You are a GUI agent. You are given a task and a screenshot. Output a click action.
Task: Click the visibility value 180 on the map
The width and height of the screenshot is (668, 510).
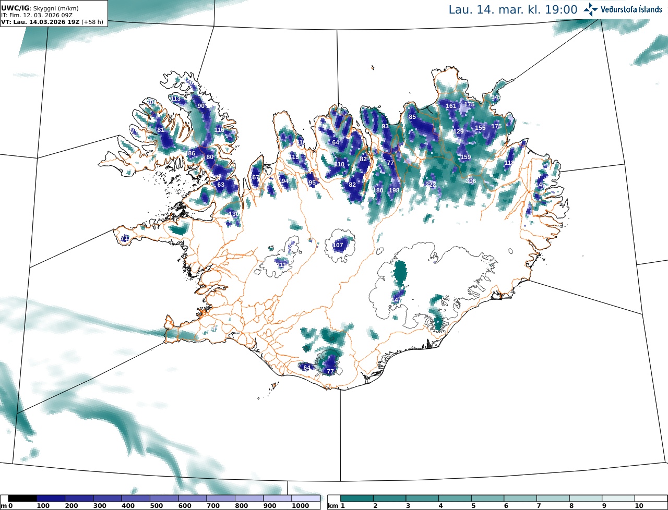pos(378,190)
